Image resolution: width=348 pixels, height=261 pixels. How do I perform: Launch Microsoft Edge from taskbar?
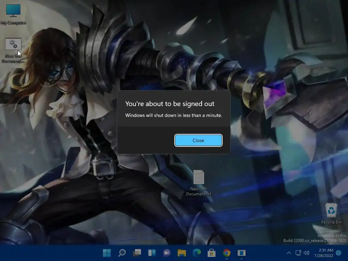[x=197, y=253]
